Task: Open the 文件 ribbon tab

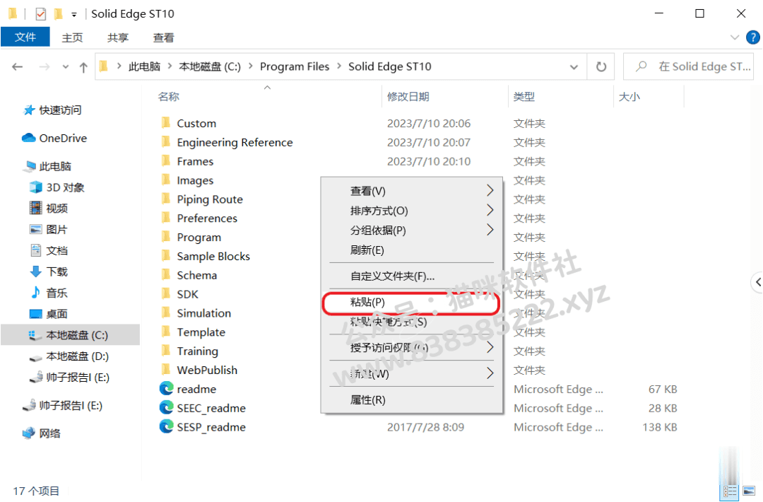Action: [x=25, y=37]
